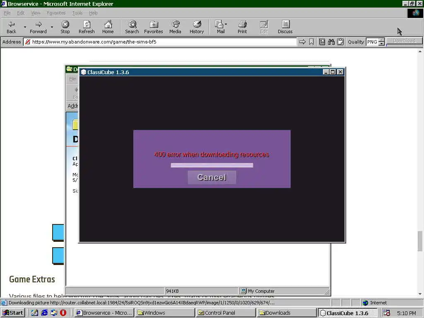Click the clipboard icon in address toolbar
The image size is (424, 318).
click(x=340, y=42)
